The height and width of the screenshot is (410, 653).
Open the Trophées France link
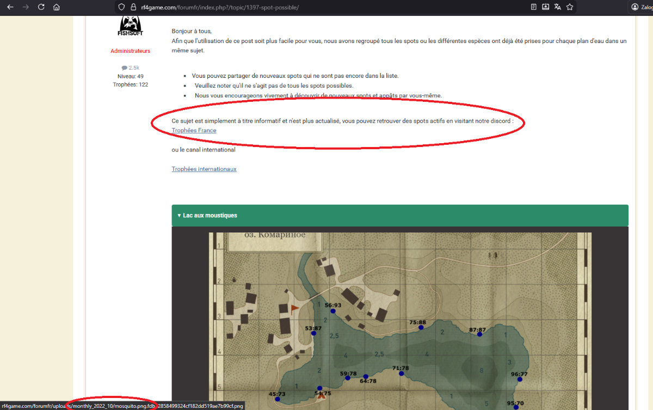point(194,131)
